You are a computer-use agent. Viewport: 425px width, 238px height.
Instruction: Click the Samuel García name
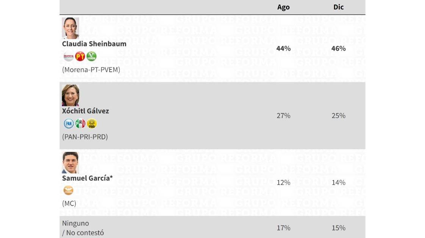87,178
